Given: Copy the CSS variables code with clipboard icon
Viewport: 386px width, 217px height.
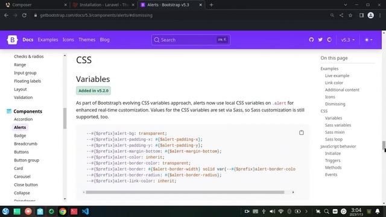Looking at the screenshot, I should [x=302, y=133].
